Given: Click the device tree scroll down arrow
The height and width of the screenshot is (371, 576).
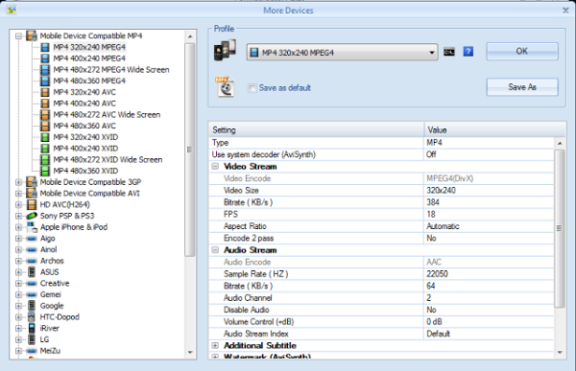Looking at the screenshot, I should 190,352.
